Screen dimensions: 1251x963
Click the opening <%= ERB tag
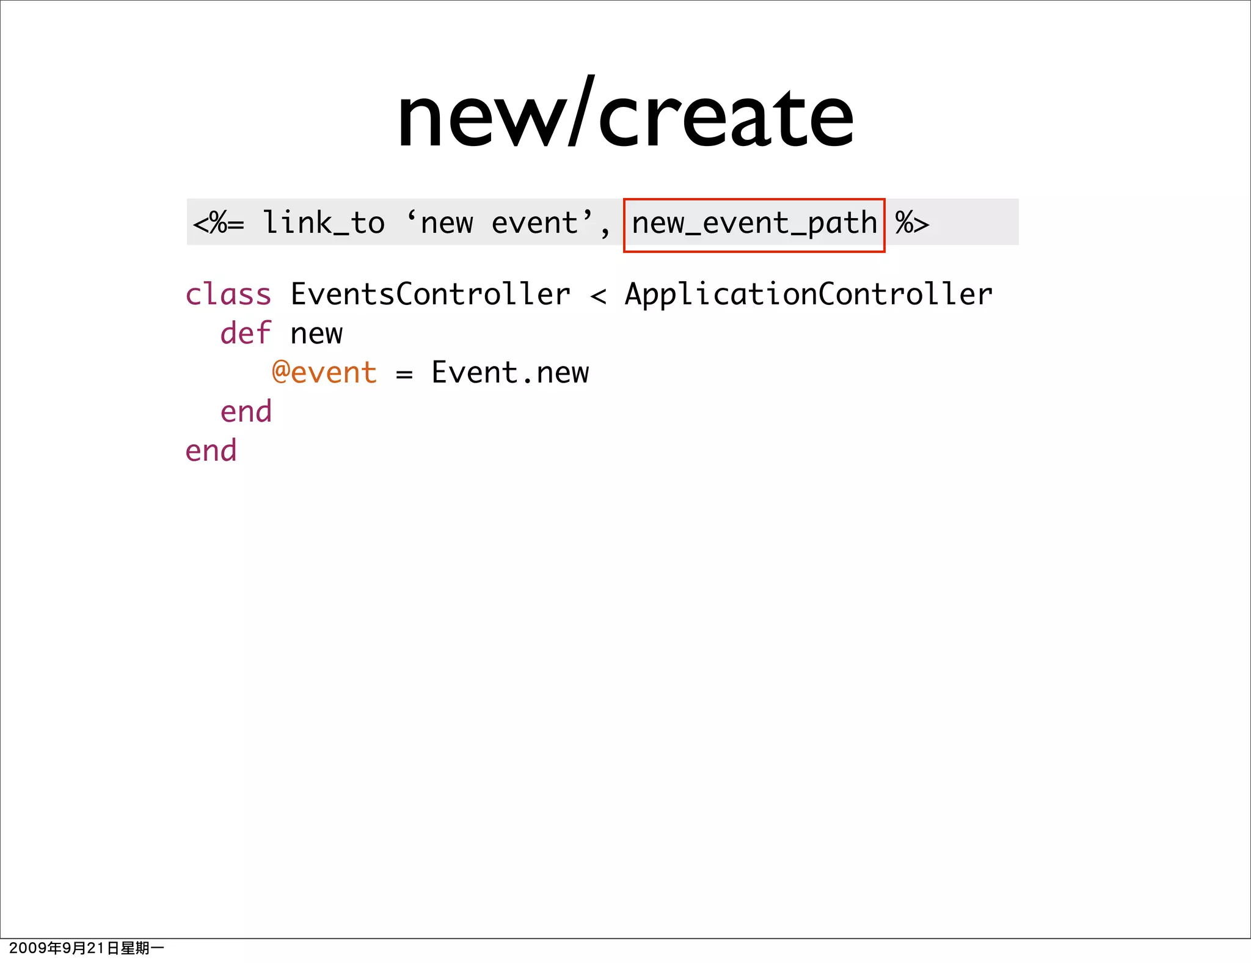[x=218, y=224]
